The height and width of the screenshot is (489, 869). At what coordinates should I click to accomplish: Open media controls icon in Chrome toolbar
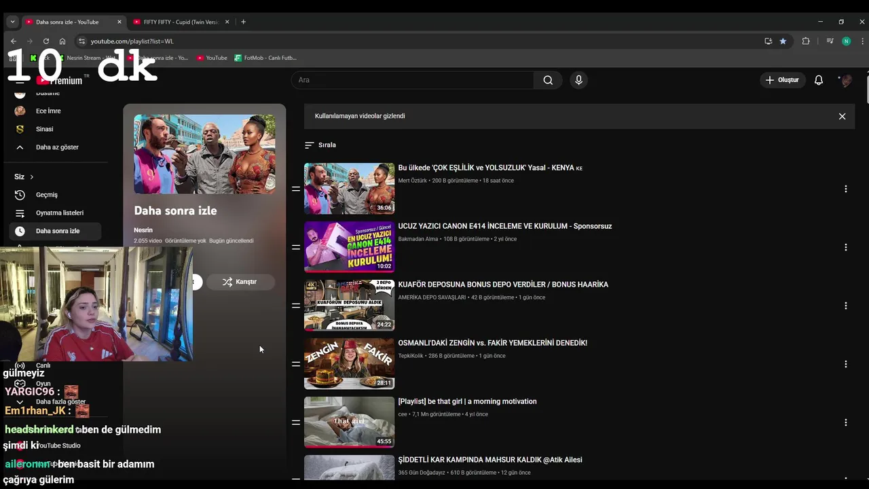click(x=830, y=41)
